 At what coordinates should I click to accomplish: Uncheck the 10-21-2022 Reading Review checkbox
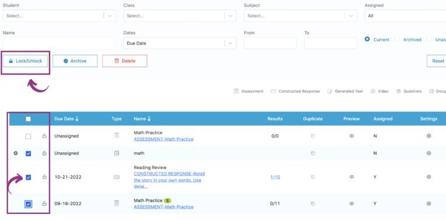click(x=28, y=177)
